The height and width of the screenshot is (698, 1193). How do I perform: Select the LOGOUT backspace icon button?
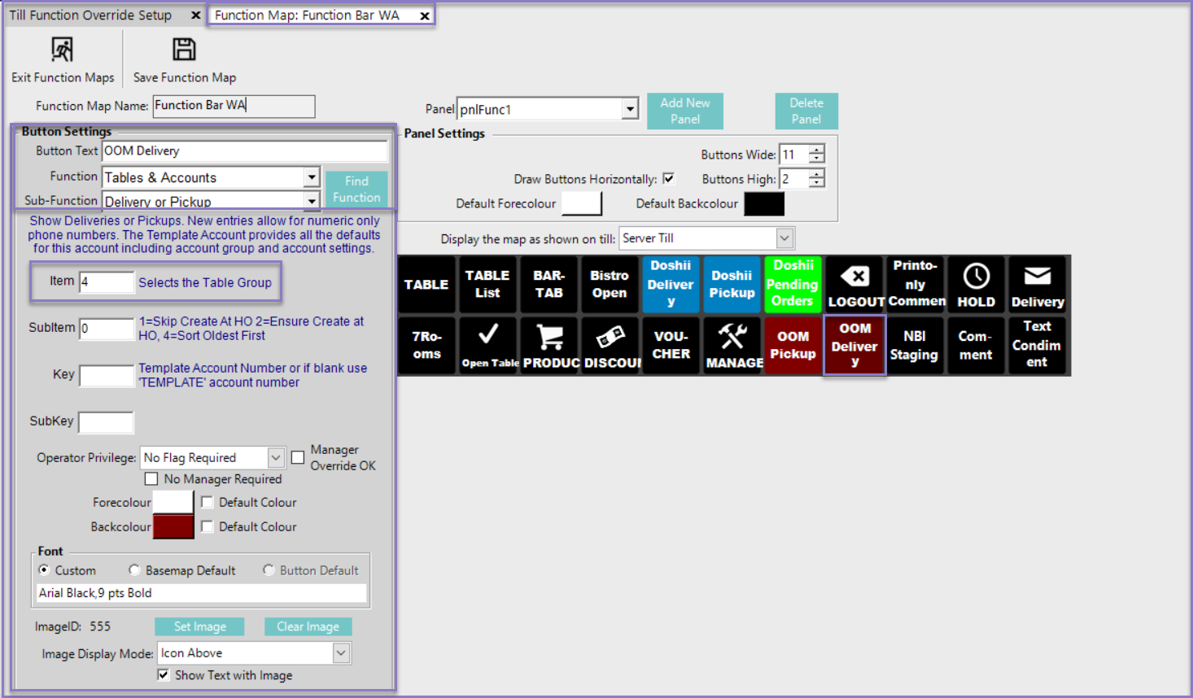coord(854,285)
